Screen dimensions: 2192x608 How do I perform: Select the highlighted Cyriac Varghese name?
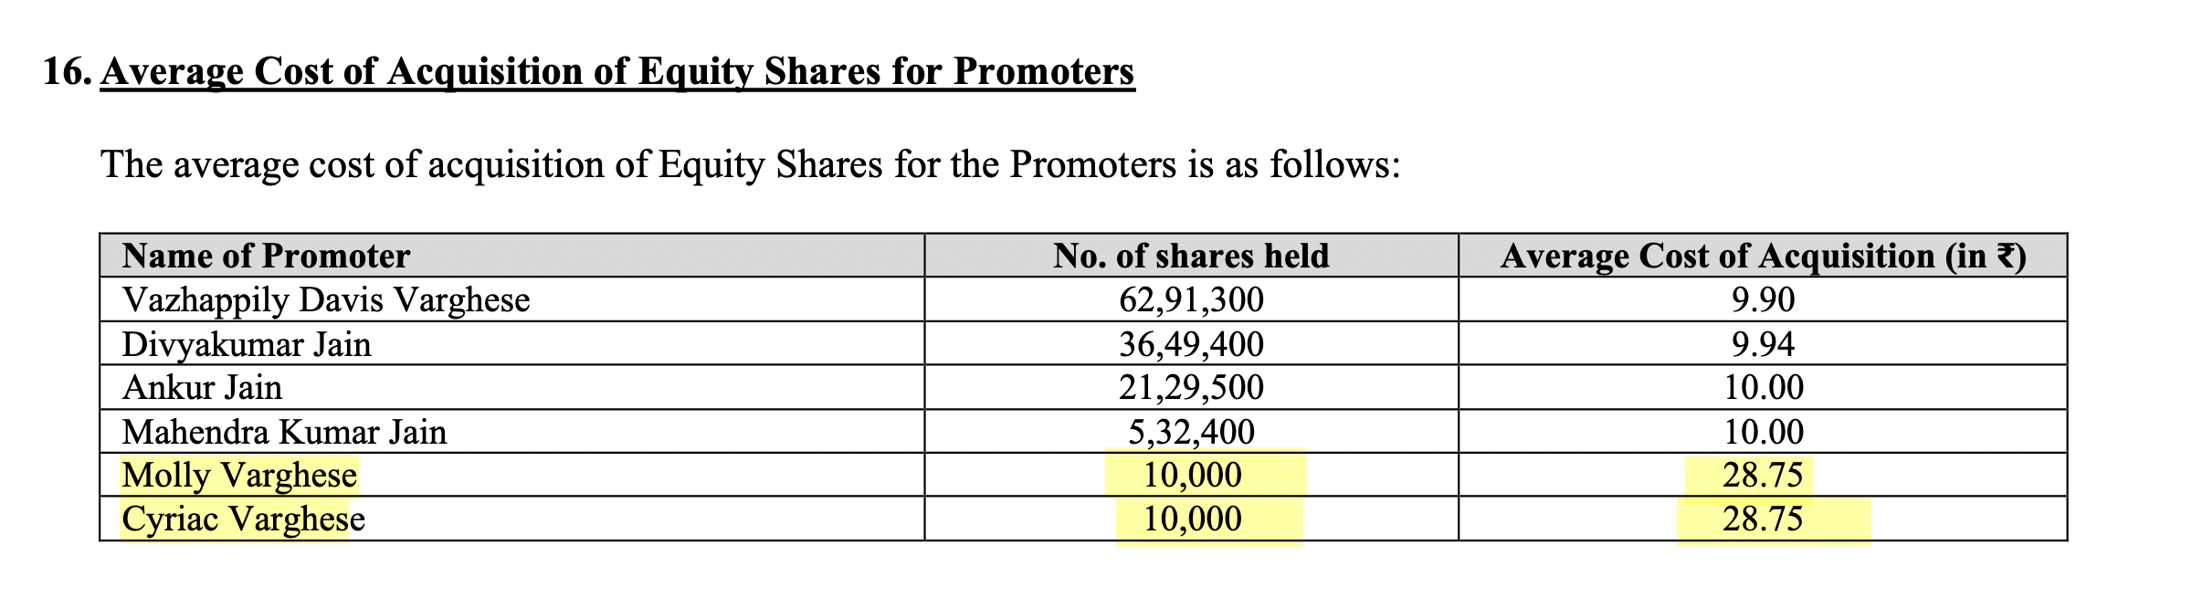click(243, 519)
